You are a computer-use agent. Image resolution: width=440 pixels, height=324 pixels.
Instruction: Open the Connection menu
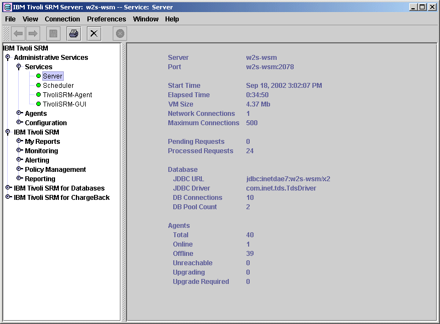point(62,19)
